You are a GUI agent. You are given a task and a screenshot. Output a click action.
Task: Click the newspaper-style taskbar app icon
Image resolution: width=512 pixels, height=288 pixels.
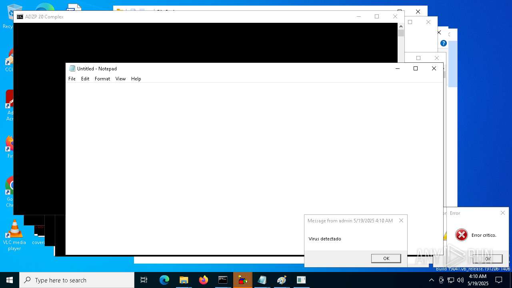pos(301,280)
